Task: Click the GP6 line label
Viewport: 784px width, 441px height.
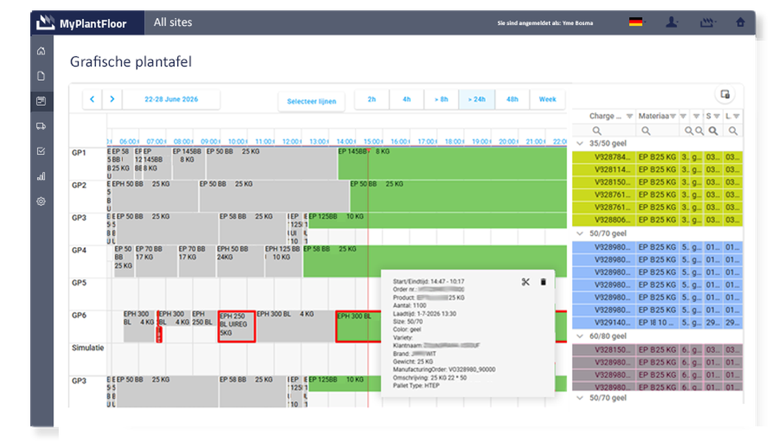Action: pyautogui.click(x=78, y=316)
